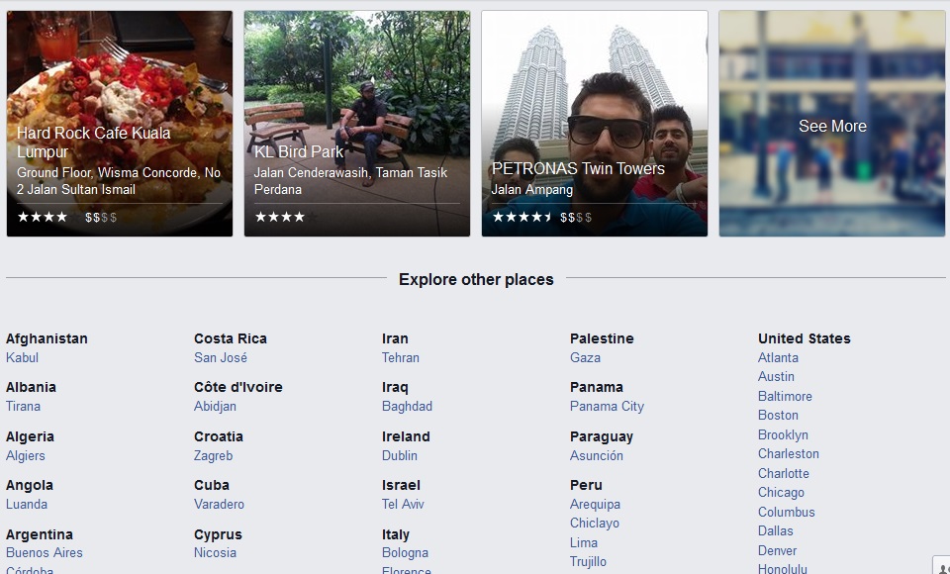This screenshot has width=950, height=574.
Task: Open the Chicago city link
Action: (782, 492)
